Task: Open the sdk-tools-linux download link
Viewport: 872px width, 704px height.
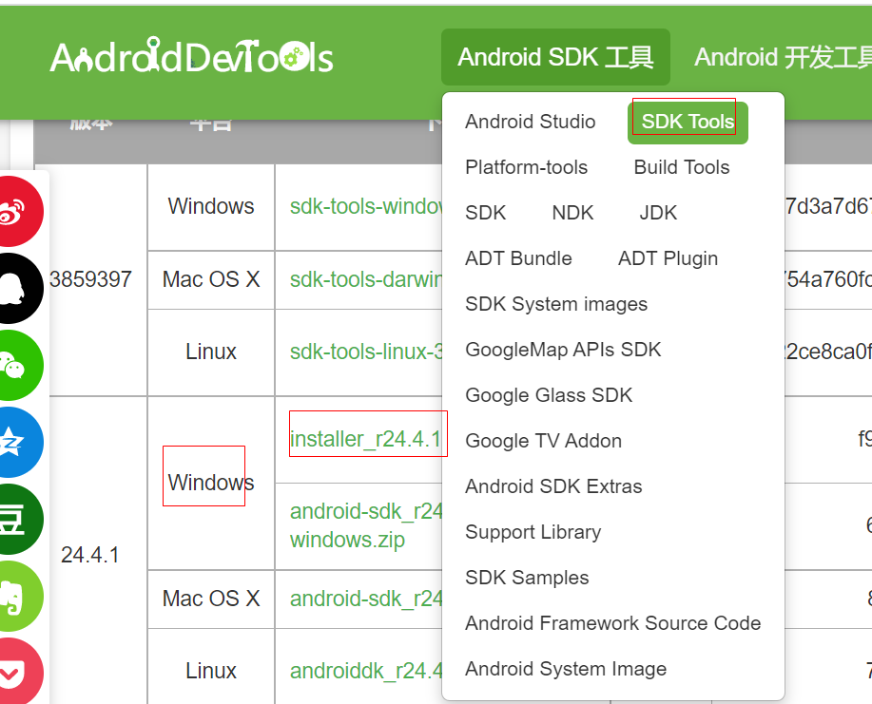Action: pyautogui.click(x=366, y=352)
